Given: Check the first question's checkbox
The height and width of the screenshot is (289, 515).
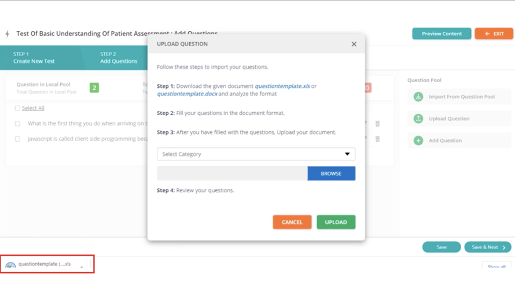Looking at the screenshot, I should (17, 124).
